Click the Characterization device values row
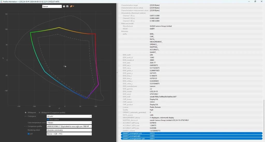 click(192, 8)
